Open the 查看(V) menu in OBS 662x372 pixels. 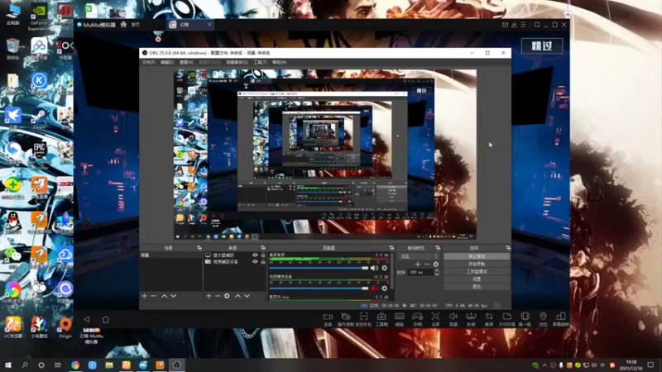point(186,63)
